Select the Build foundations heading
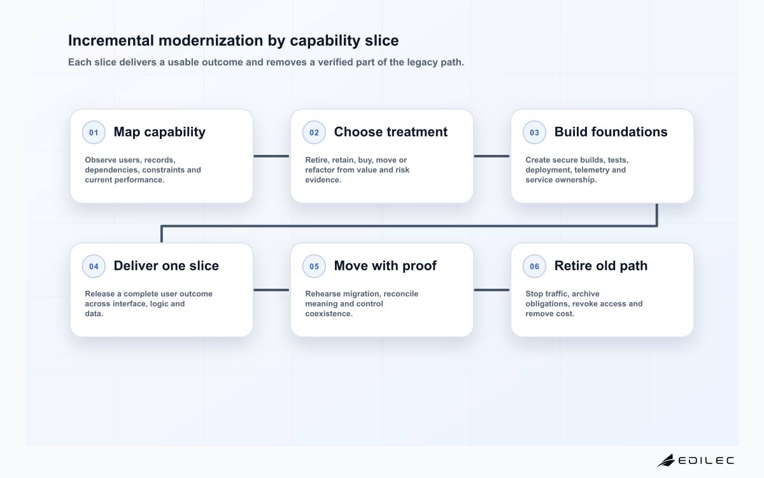 pyautogui.click(x=611, y=132)
